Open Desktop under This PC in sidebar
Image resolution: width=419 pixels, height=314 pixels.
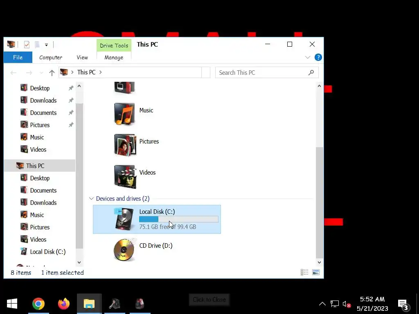(x=40, y=178)
